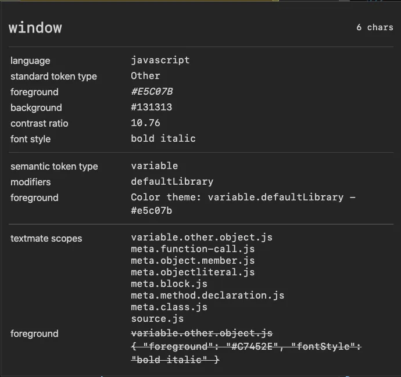Select the meta.method.declaration.js scope
This screenshot has height=377, width=401.
tap(207, 295)
